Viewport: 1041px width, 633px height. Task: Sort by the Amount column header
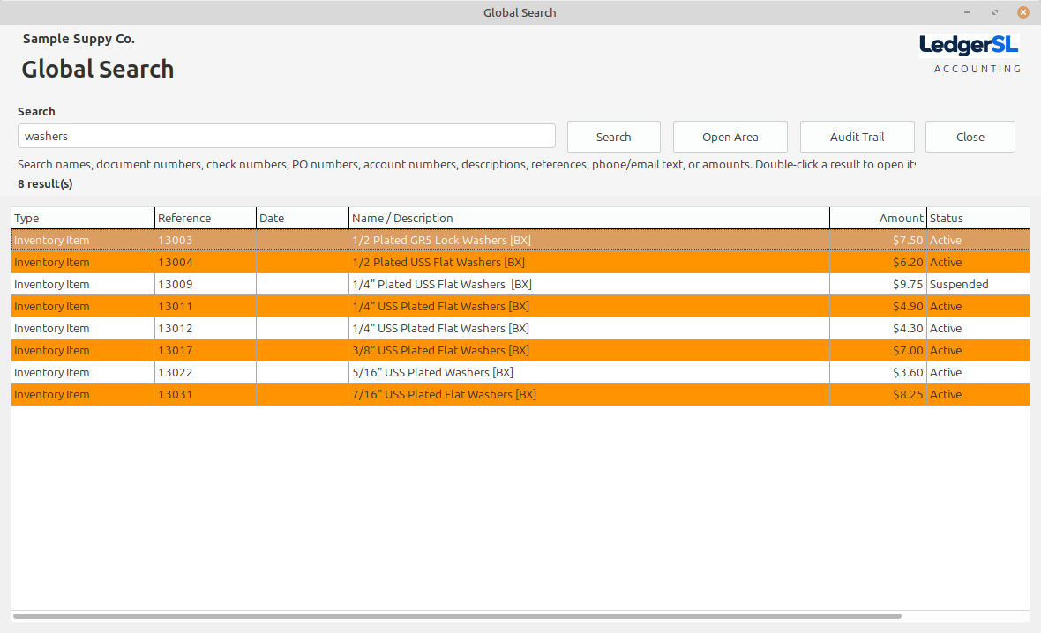tap(878, 218)
